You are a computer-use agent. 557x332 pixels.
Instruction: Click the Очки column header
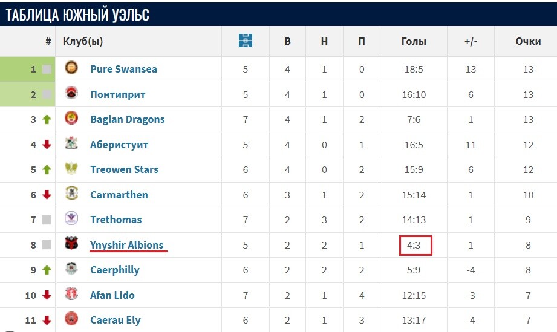click(x=528, y=42)
